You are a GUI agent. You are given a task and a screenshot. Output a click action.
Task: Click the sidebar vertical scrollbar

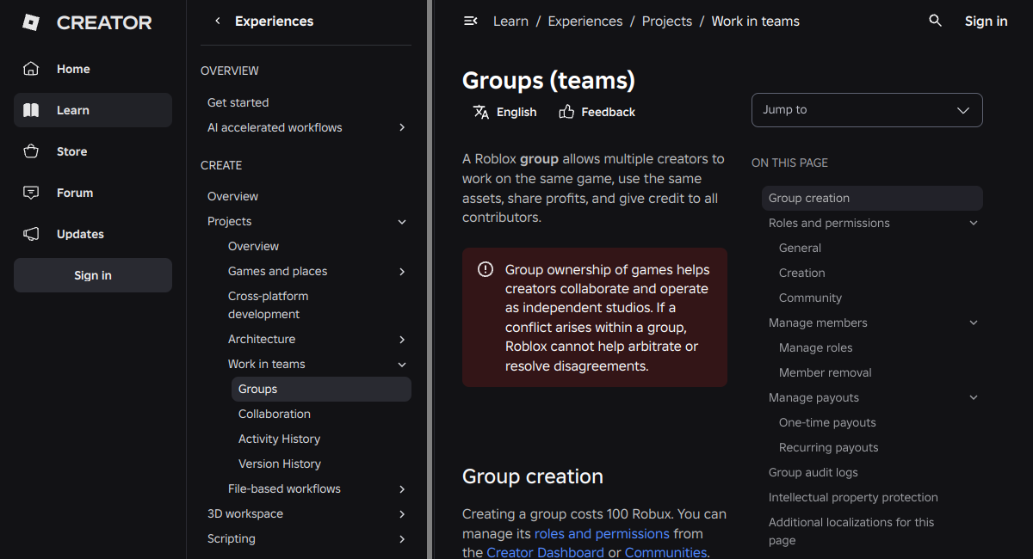point(430,279)
